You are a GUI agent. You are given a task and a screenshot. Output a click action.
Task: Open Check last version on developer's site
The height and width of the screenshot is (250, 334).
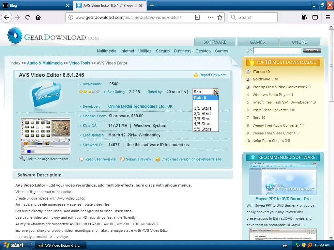coord(191,159)
